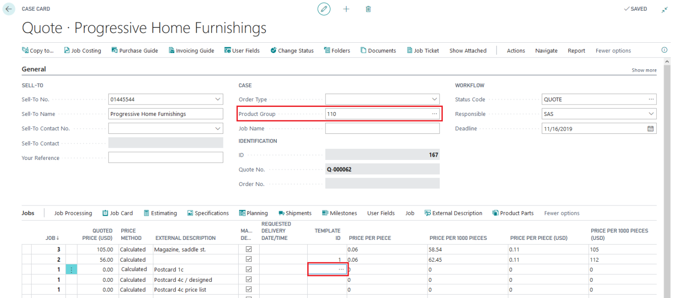Click the Your Reference field

pos(165,158)
